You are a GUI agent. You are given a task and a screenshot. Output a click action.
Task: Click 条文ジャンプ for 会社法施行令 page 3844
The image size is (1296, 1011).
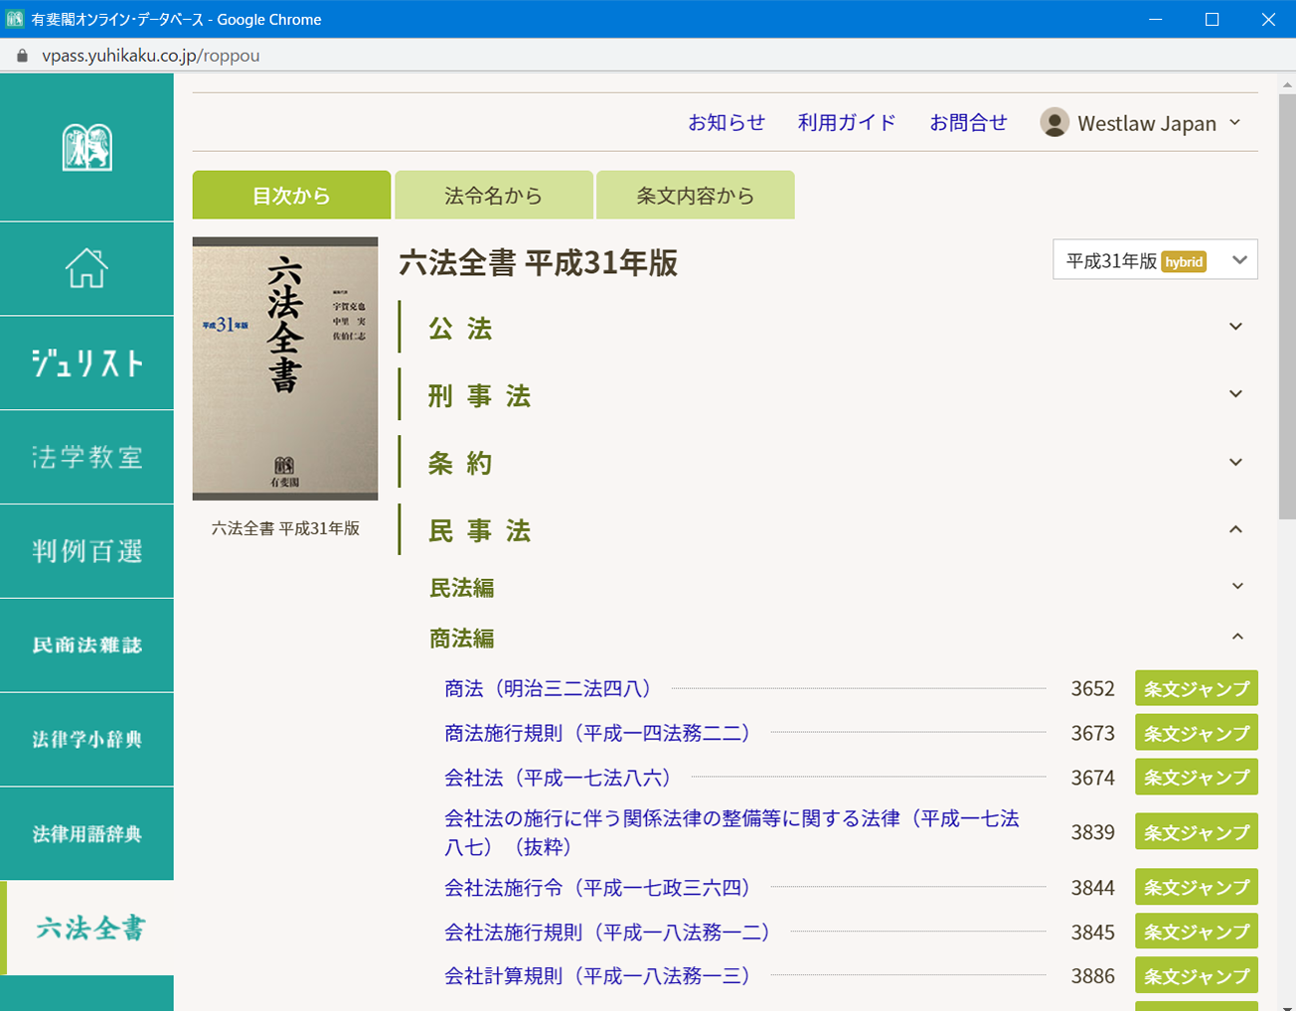coord(1197,888)
